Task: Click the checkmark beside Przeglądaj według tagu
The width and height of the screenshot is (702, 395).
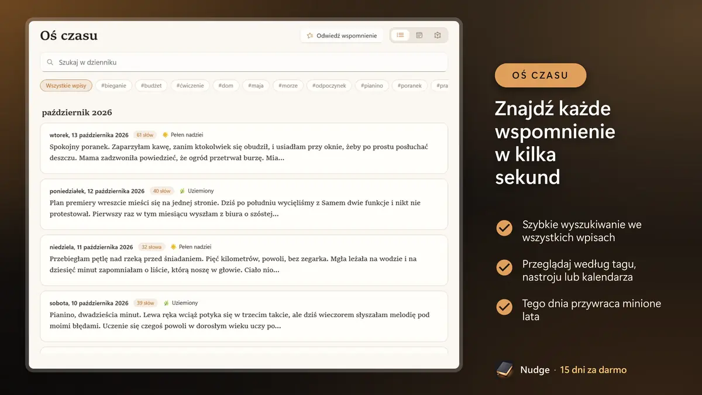Action: click(x=504, y=267)
